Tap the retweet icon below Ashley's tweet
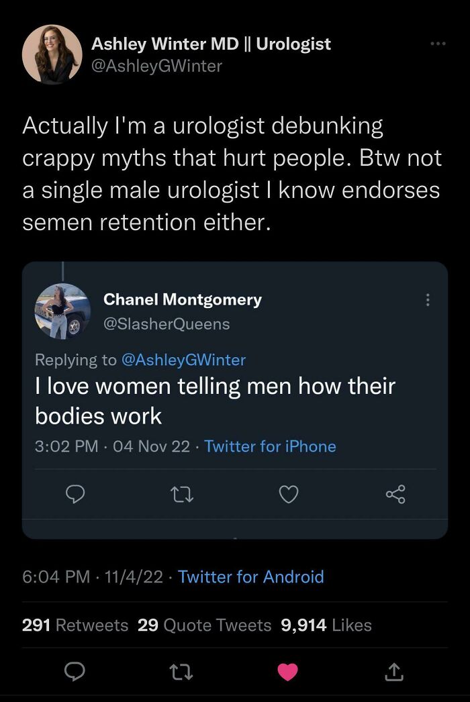Viewport: 470px width, 702px height. (181, 671)
